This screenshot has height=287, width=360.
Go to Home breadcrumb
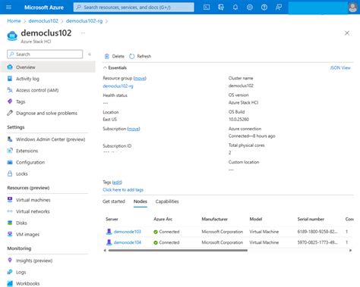coord(14,21)
